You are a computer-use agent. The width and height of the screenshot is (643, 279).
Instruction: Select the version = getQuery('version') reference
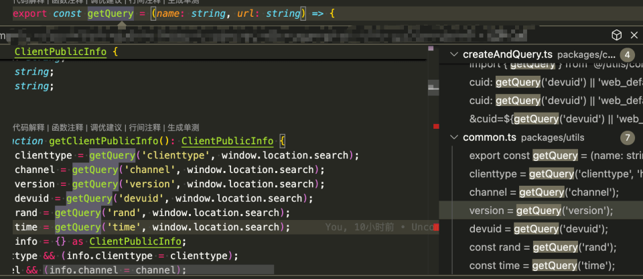click(x=541, y=211)
